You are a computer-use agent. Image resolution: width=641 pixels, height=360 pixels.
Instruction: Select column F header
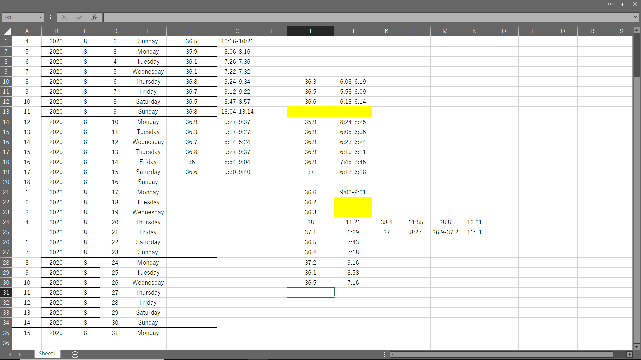coord(192,31)
